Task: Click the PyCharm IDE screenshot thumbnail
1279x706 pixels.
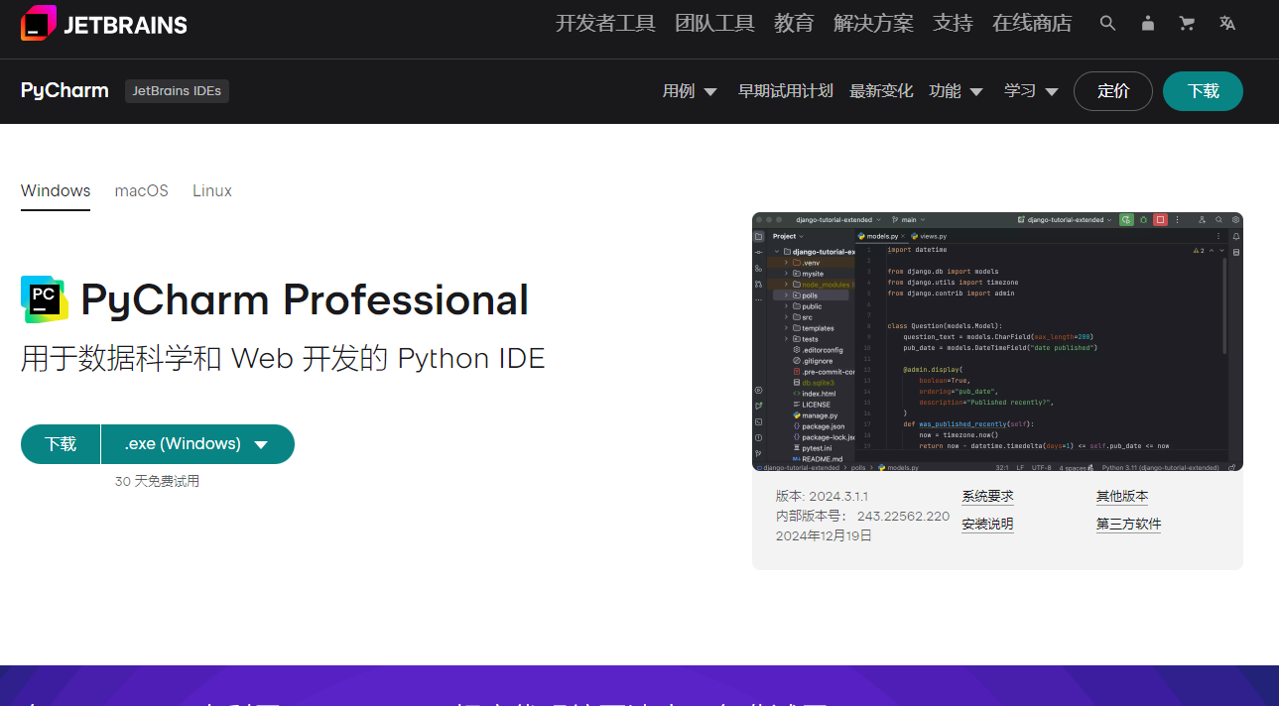Action: [x=997, y=341]
